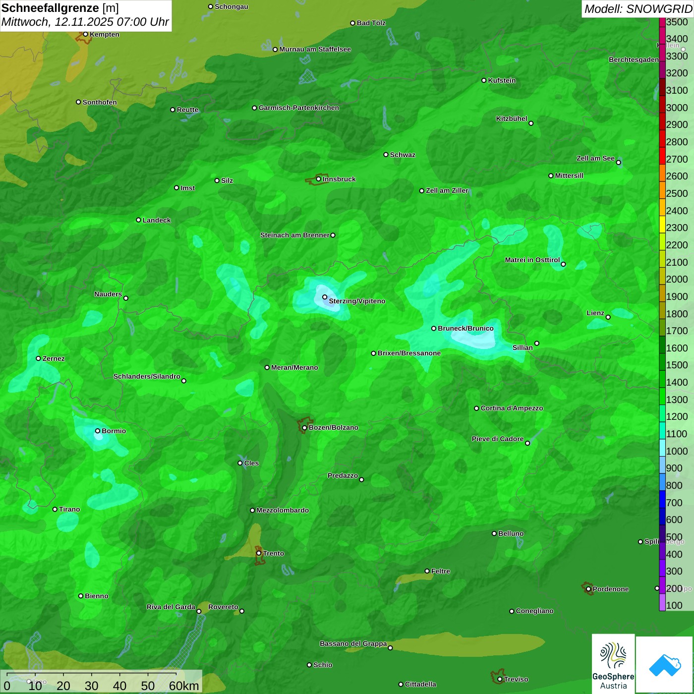This screenshot has width=694, height=694.
Task: Select the 3500 m legend color swatch
Action: point(662,22)
